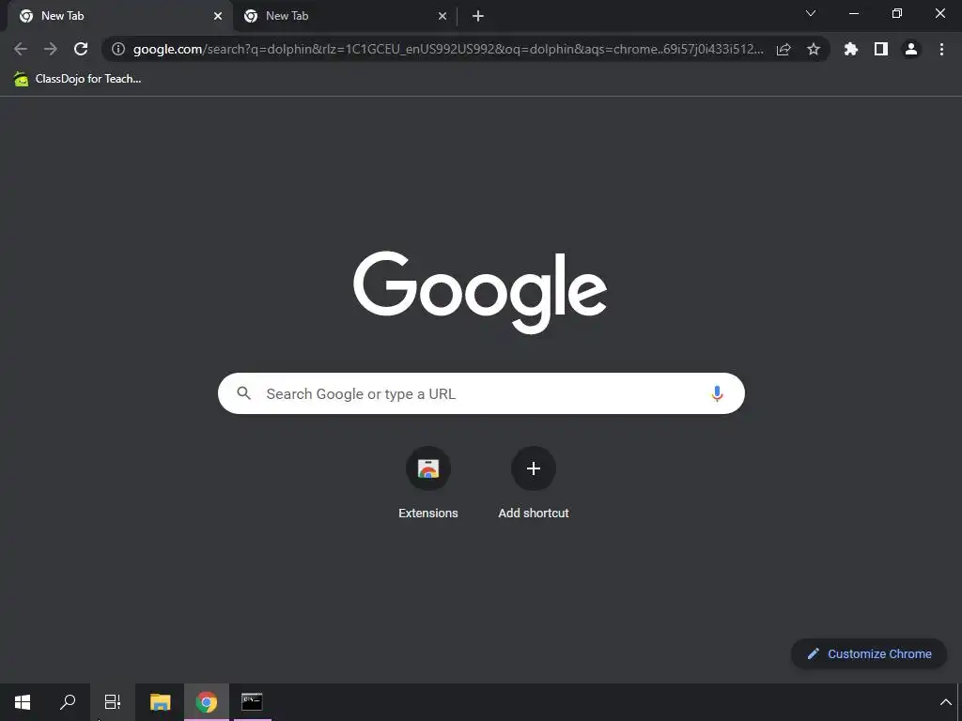Open Chrome's three-dot menu
Viewport: 962px width, 721px height.
coord(941,49)
